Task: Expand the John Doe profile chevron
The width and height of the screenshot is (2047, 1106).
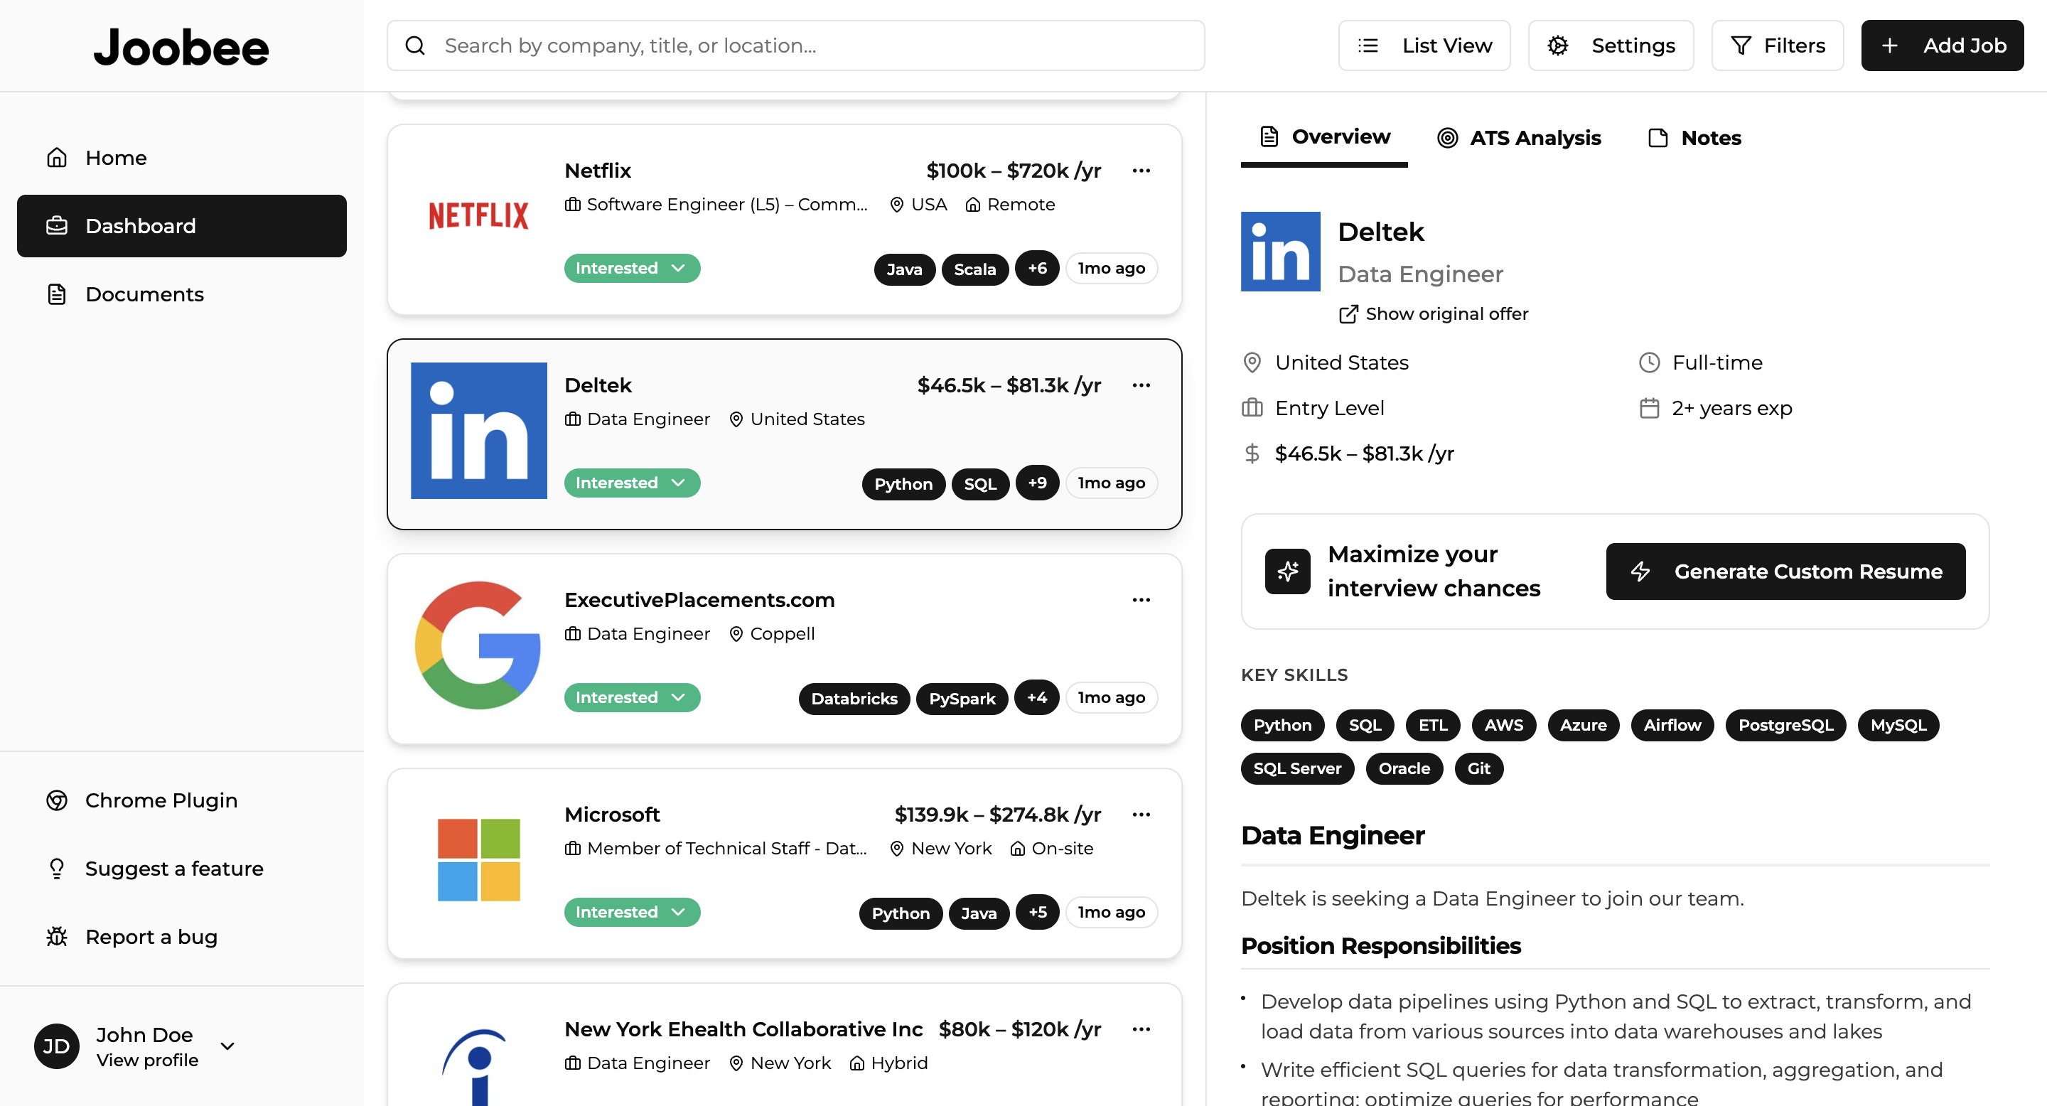Action: point(227,1046)
